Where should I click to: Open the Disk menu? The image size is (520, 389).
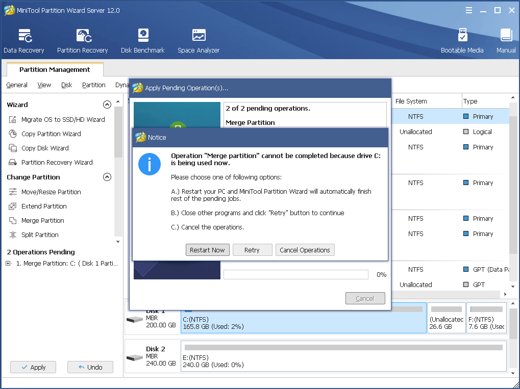point(67,85)
